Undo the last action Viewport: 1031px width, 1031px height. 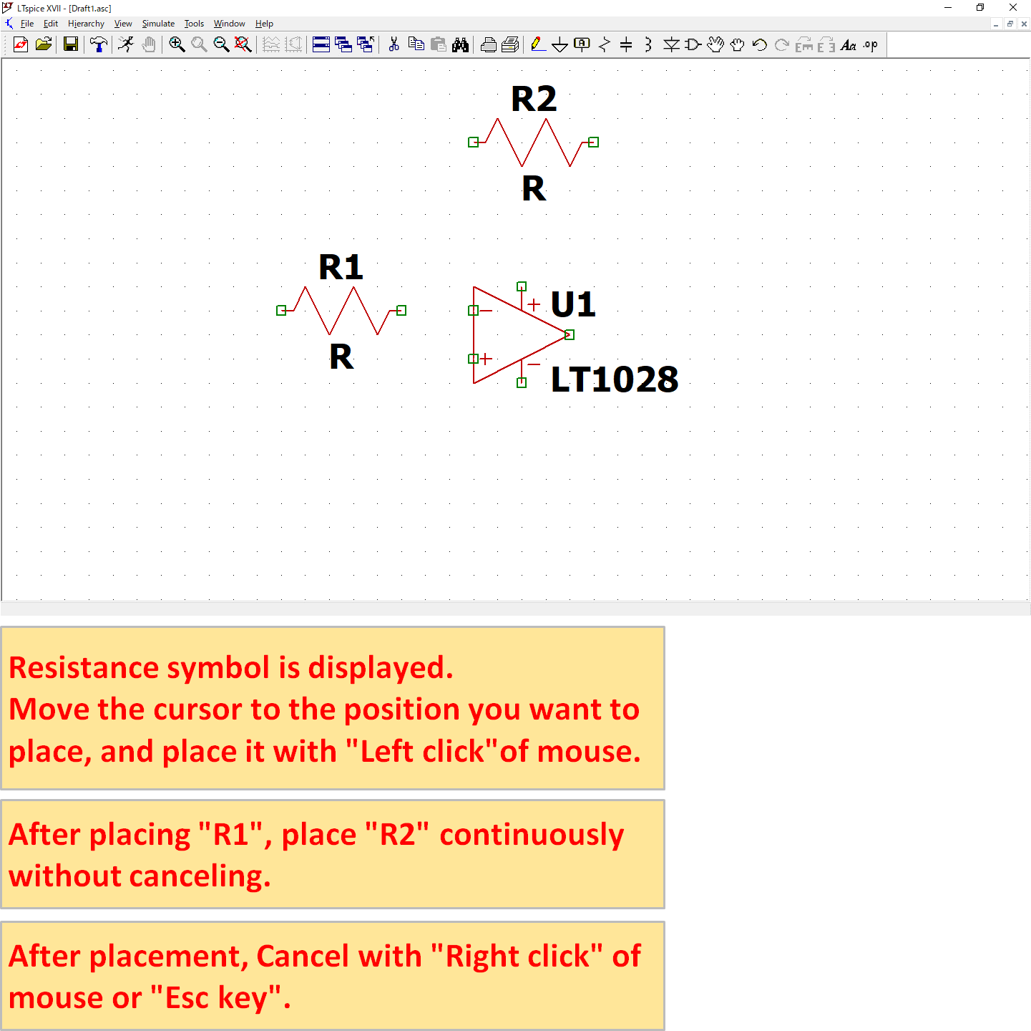(758, 44)
